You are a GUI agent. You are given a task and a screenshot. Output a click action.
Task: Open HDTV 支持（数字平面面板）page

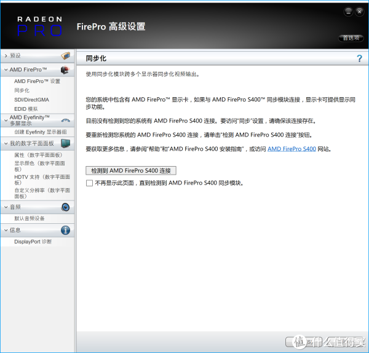[42, 180]
